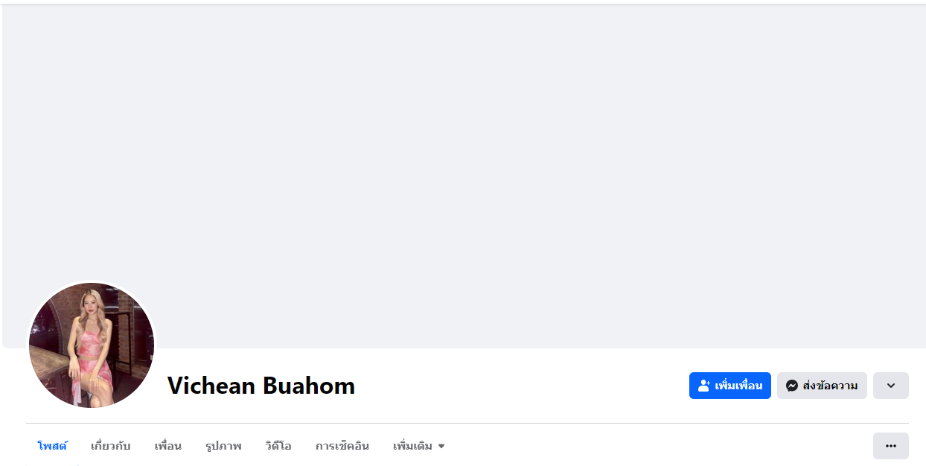Screen dimensions: 926x466
Task: Open the เกี่ยวกับ tab
Action: (x=110, y=446)
